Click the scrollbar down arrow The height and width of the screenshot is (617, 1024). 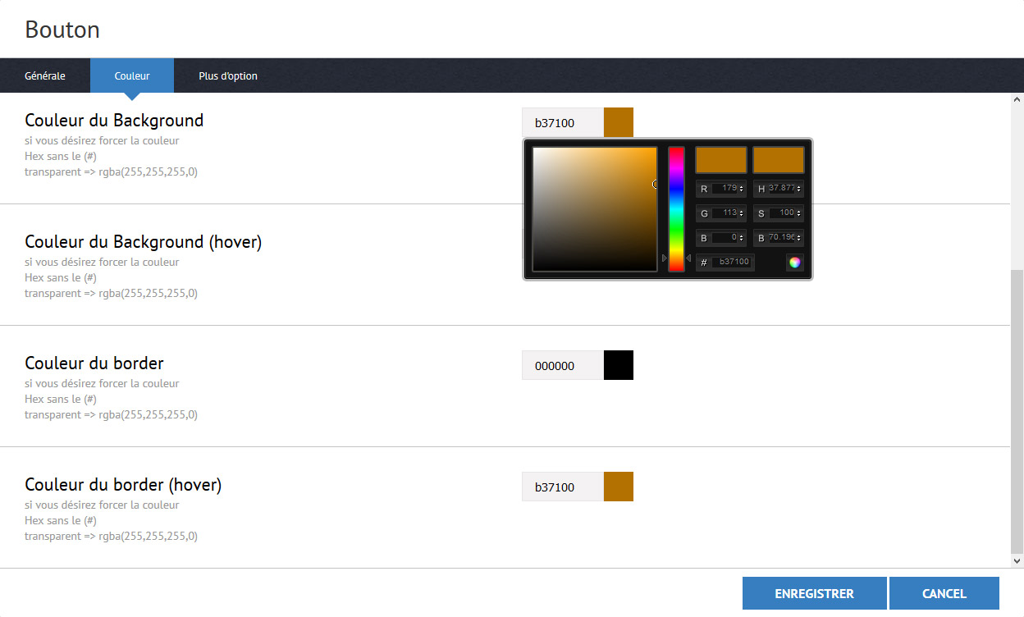tap(1017, 561)
